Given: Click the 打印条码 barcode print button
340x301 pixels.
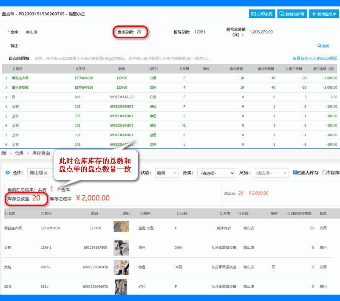Looking at the screenshot, I should click(262, 14).
